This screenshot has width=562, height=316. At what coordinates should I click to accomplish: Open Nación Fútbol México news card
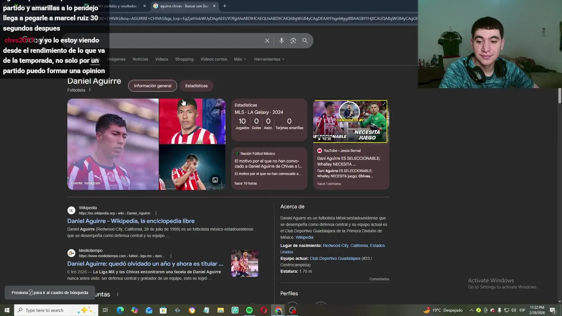pos(269,169)
